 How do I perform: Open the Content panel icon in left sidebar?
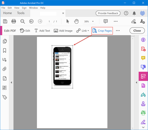tap(5, 78)
